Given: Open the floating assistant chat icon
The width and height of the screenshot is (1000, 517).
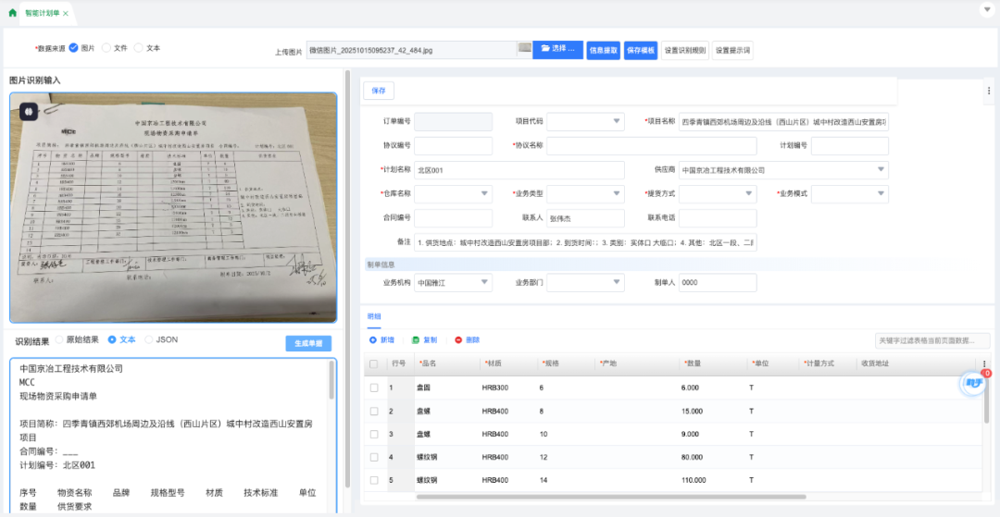Looking at the screenshot, I should [x=972, y=382].
